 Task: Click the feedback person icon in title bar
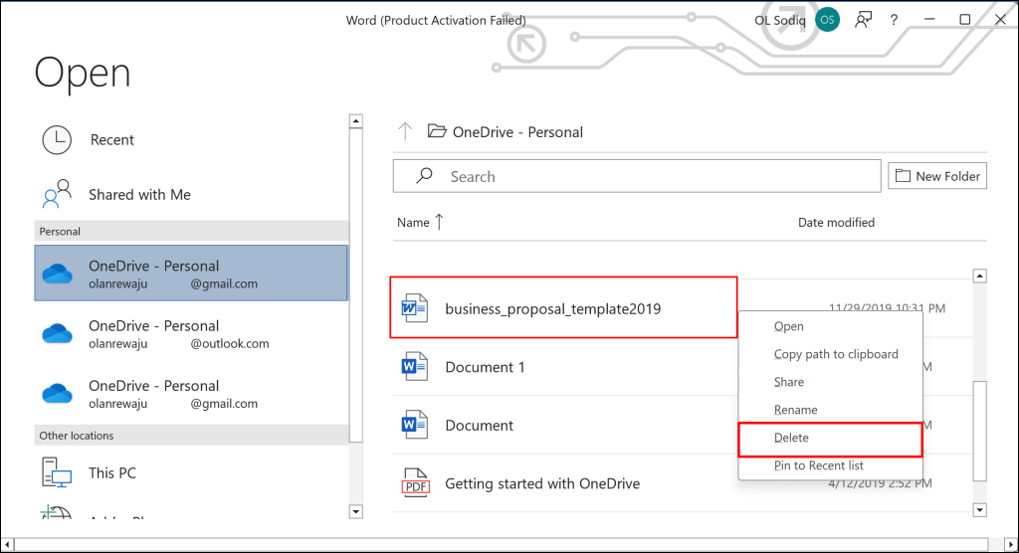click(x=863, y=20)
